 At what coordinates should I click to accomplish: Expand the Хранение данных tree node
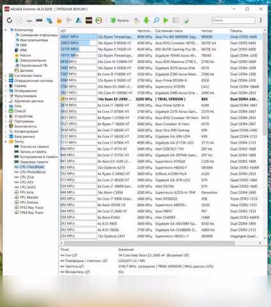5,101
